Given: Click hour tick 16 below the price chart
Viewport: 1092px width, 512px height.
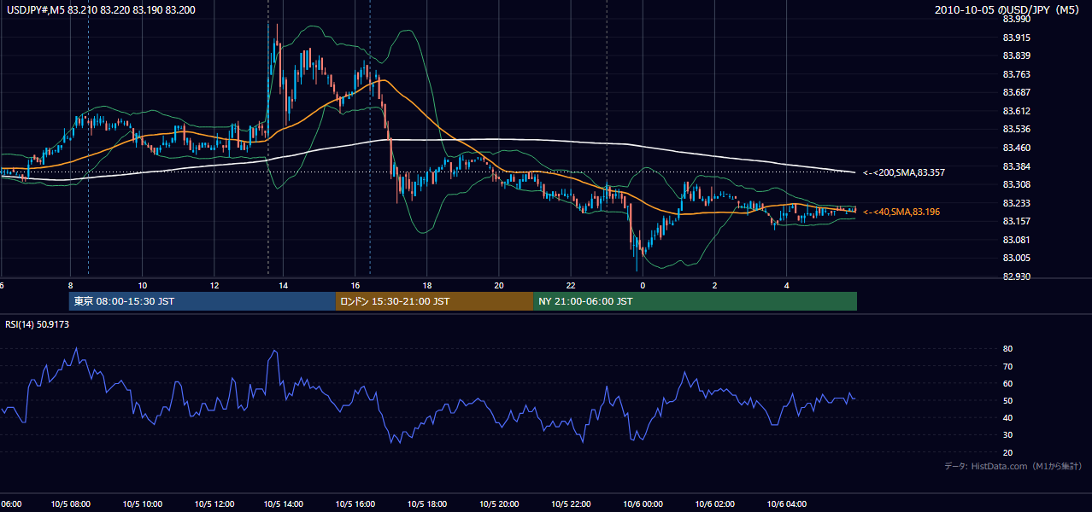Looking at the screenshot, I should click(x=355, y=285).
